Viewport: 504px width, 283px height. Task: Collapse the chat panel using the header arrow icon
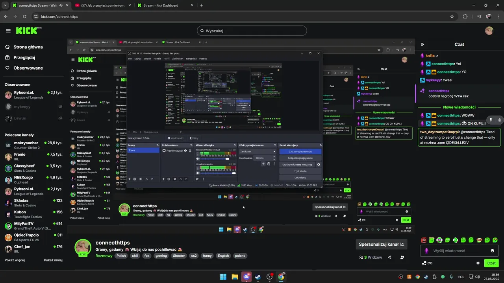pos(422,44)
